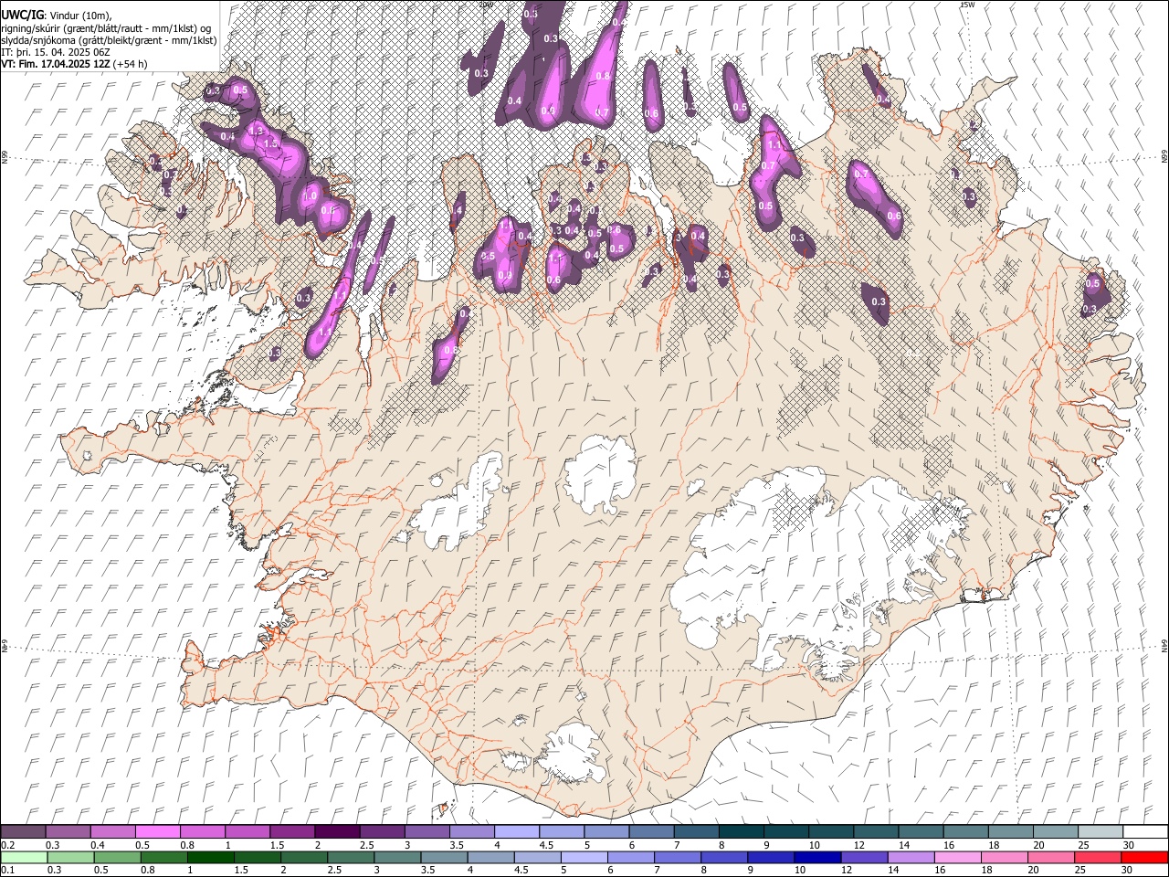Viewport: 1169px width, 877px height.
Task: Pick the grey-teal swatch labeled 16 in upper scale
Action: click(965, 832)
